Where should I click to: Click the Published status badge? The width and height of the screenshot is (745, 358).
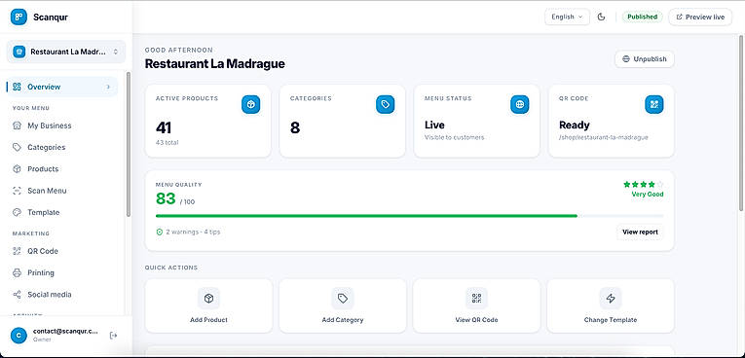click(642, 18)
